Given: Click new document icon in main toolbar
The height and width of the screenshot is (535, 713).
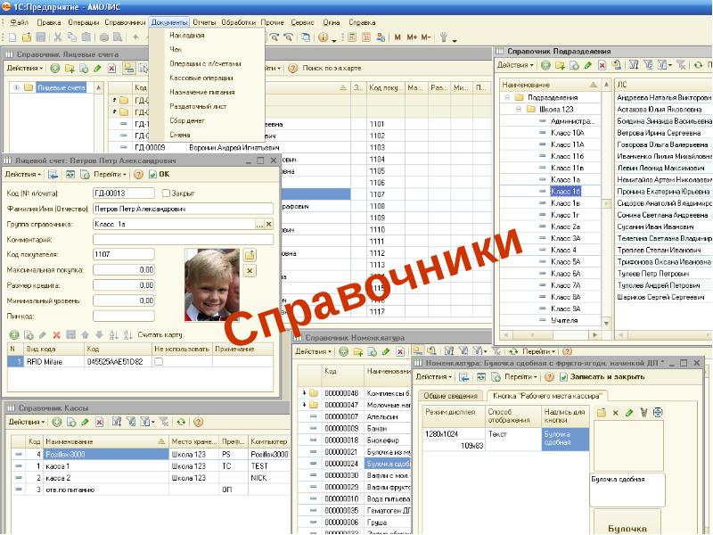Looking at the screenshot, I should point(12,37).
